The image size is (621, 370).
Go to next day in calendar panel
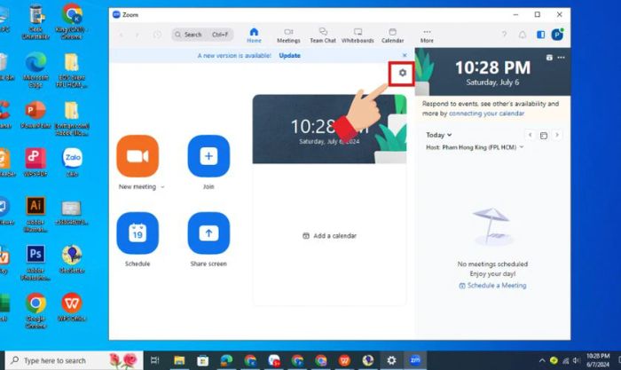coord(557,135)
